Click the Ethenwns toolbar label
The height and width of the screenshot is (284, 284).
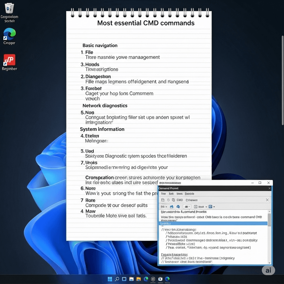[191, 200]
